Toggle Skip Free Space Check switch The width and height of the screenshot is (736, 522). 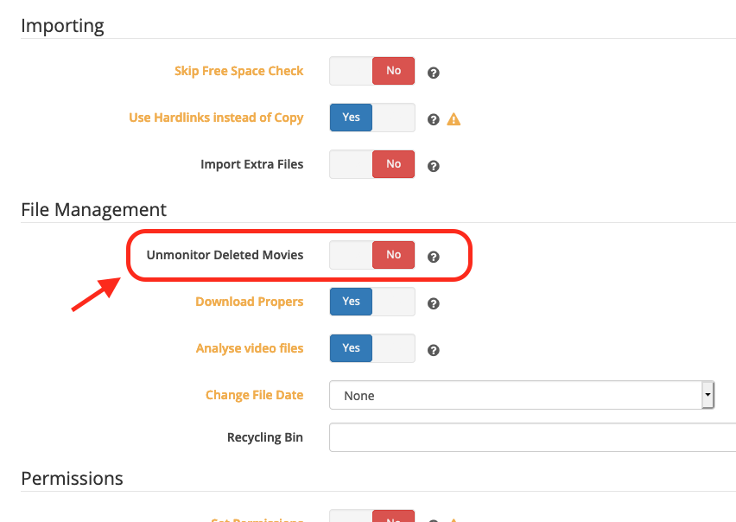tap(372, 71)
